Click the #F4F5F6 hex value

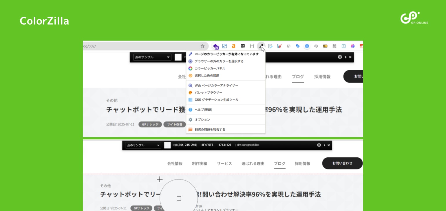click(207, 145)
